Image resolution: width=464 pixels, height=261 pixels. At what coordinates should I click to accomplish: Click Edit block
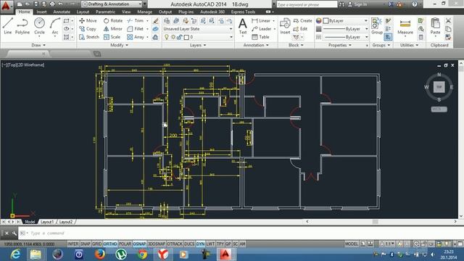click(x=300, y=29)
